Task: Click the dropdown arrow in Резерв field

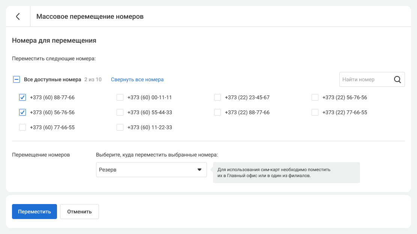Action: coord(199,170)
